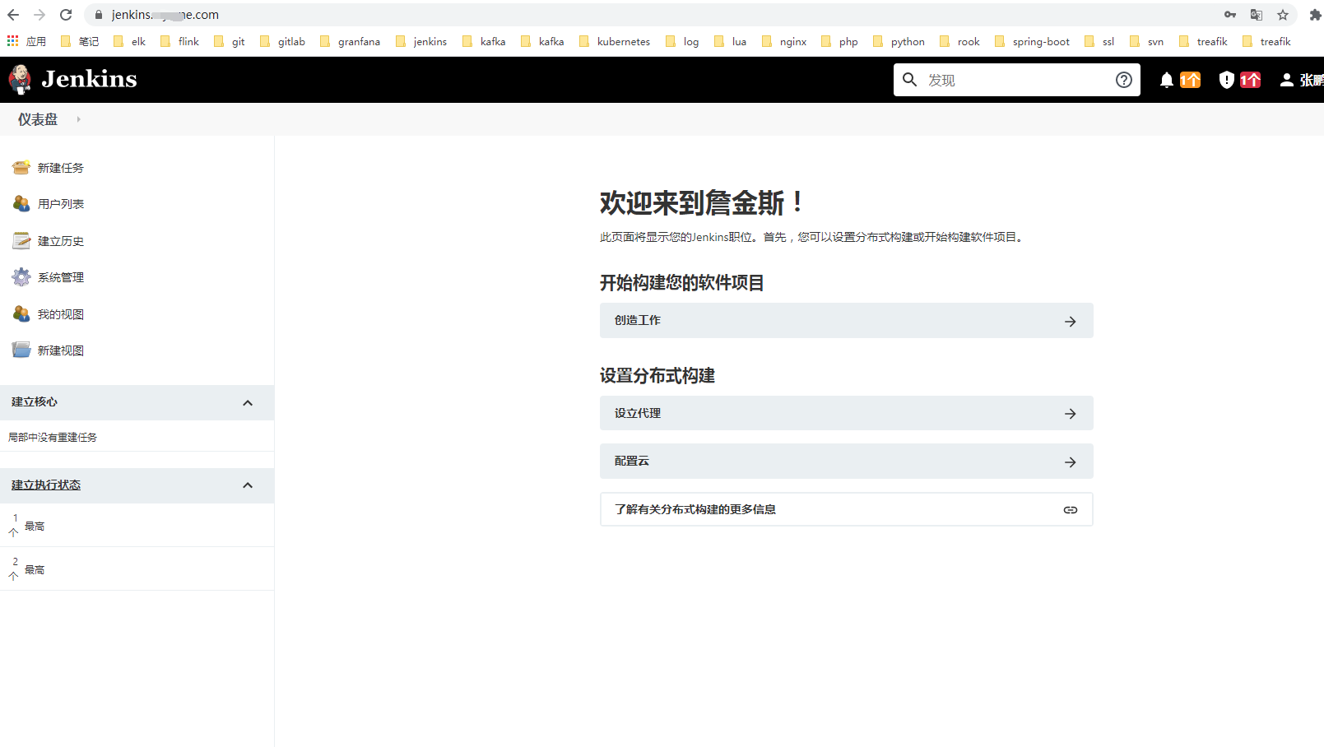Click the browser back arrow
Screen dimensions: 1324x747
point(13,15)
